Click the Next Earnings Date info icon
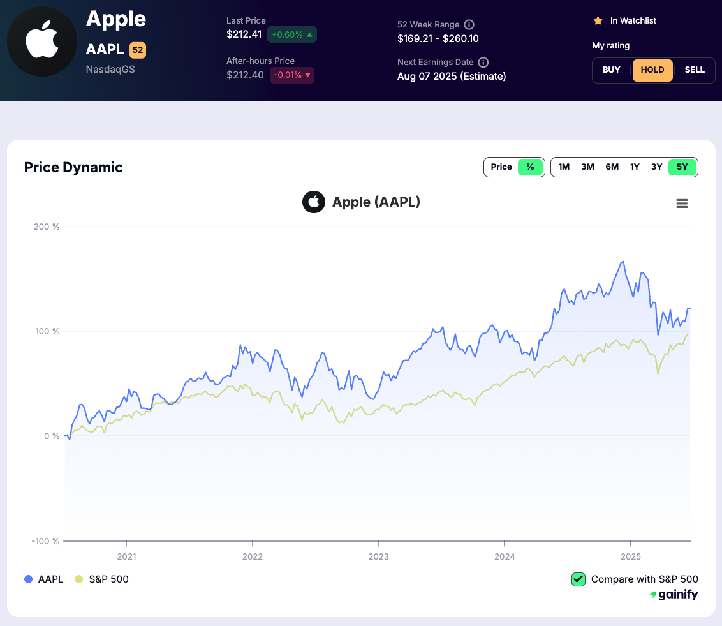 [x=483, y=62]
